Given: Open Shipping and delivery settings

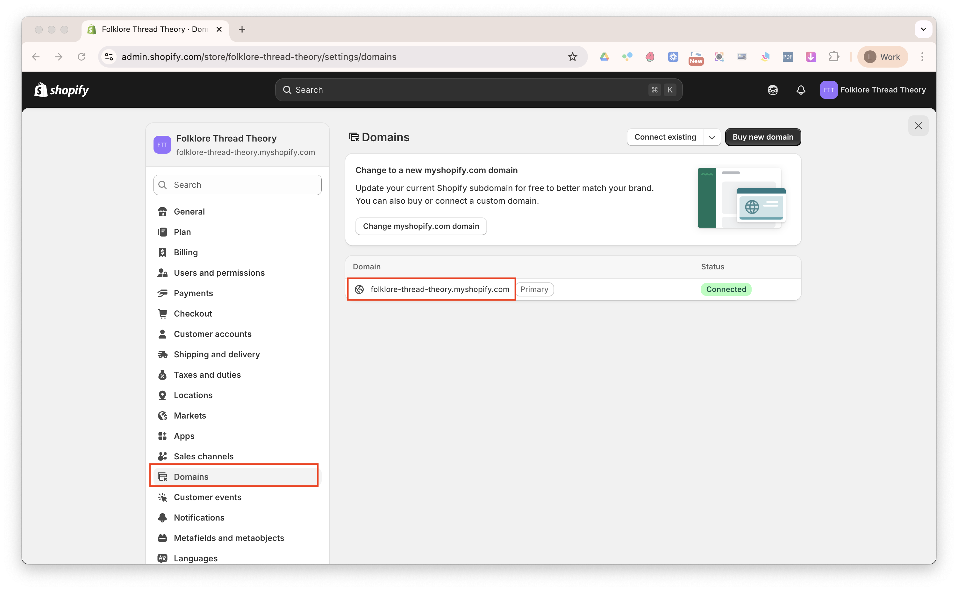Looking at the screenshot, I should (x=216, y=354).
